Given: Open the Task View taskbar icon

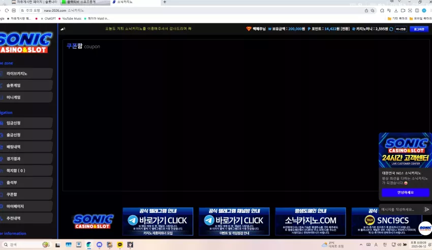Looking at the screenshot, I should click(x=57, y=245).
